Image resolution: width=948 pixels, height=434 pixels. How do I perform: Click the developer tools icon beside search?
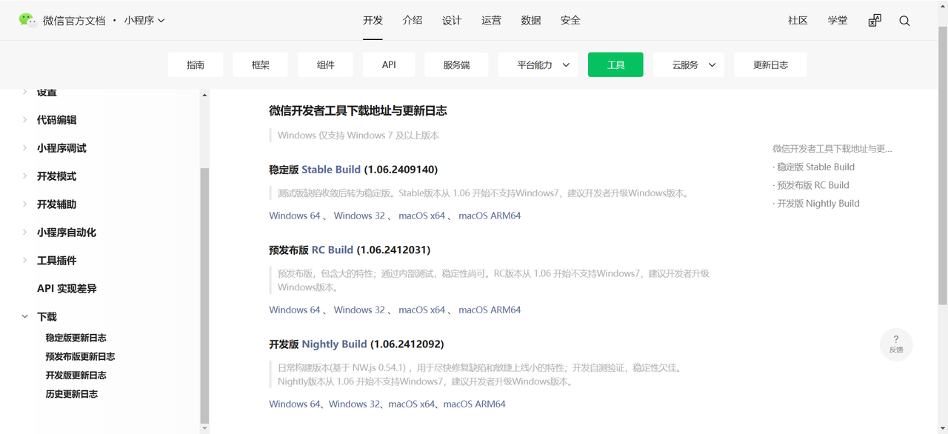tap(875, 21)
